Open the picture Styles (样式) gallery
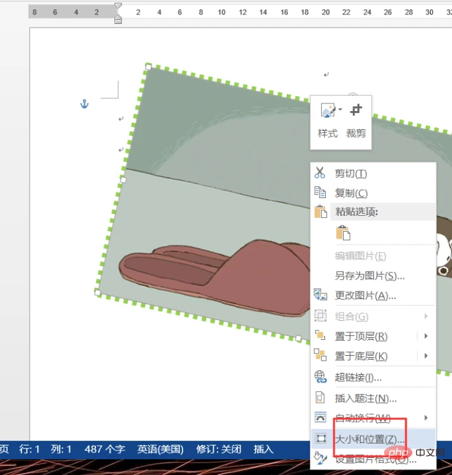 (328, 121)
